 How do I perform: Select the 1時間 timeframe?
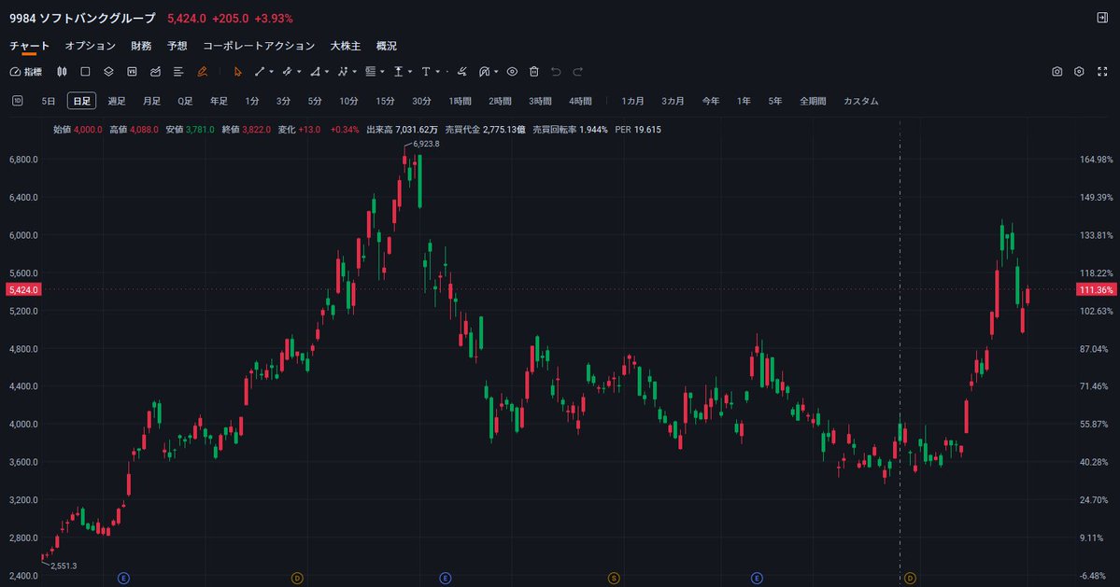[460, 102]
